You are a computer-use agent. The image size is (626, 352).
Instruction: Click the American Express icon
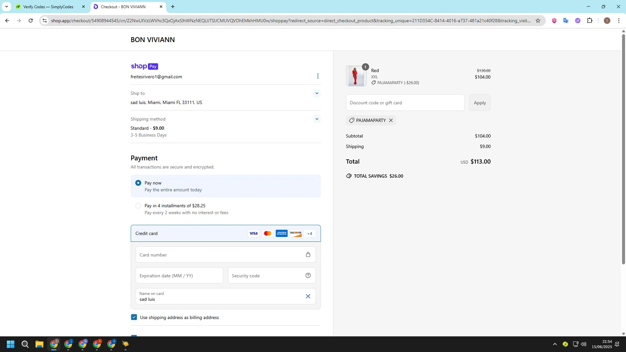tap(282, 234)
